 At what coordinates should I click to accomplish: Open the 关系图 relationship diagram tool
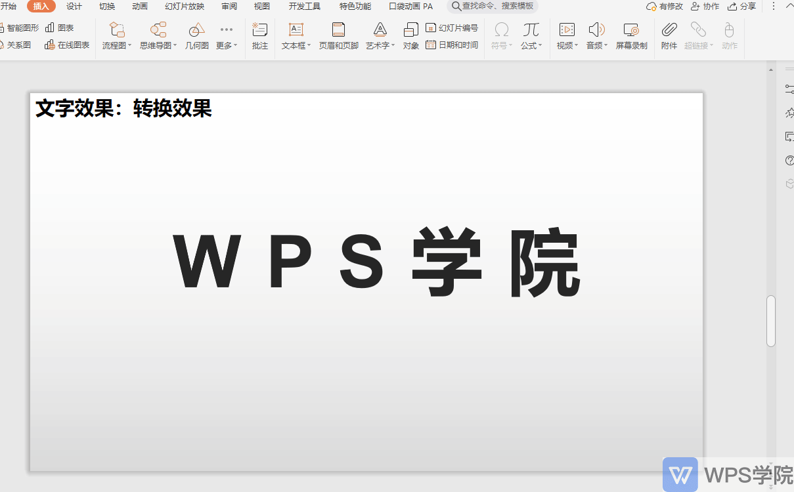pyautogui.click(x=16, y=45)
